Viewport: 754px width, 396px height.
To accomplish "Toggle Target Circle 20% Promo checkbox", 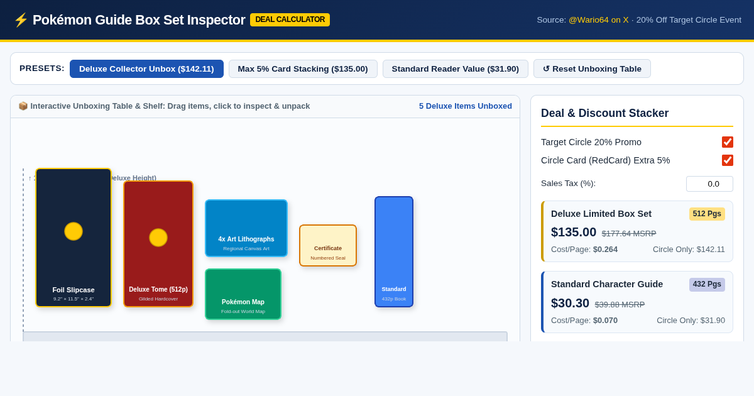I will click(728, 142).
